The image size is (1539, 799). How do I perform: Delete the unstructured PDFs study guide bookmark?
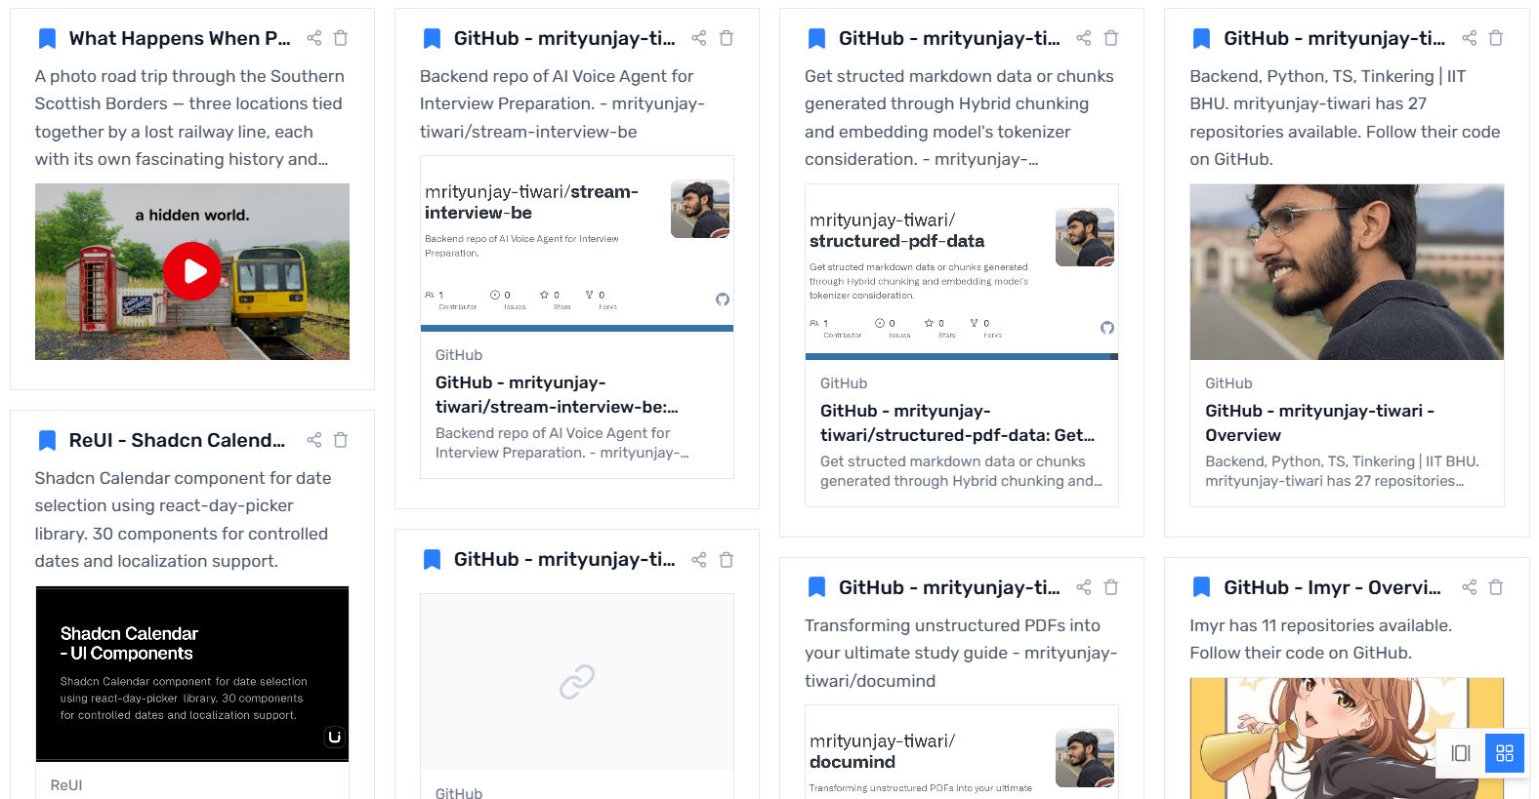(x=1111, y=587)
